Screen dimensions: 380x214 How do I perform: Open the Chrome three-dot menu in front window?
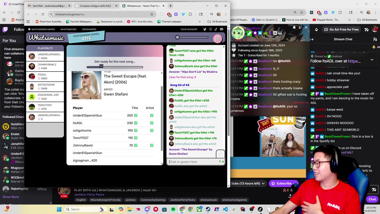point(226,14)
